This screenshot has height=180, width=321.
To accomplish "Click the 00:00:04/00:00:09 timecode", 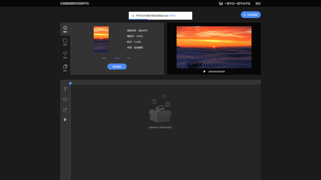I will (217, 71).
